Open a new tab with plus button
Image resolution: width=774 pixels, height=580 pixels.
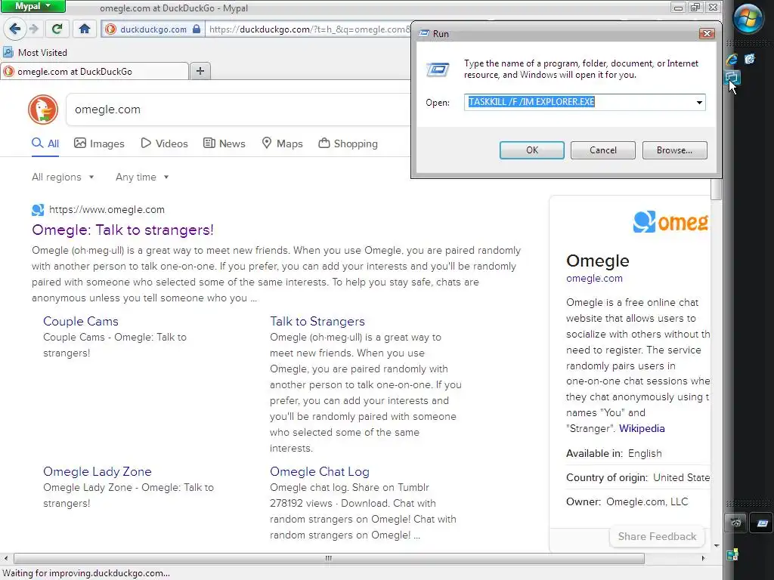tap(200, 71)
